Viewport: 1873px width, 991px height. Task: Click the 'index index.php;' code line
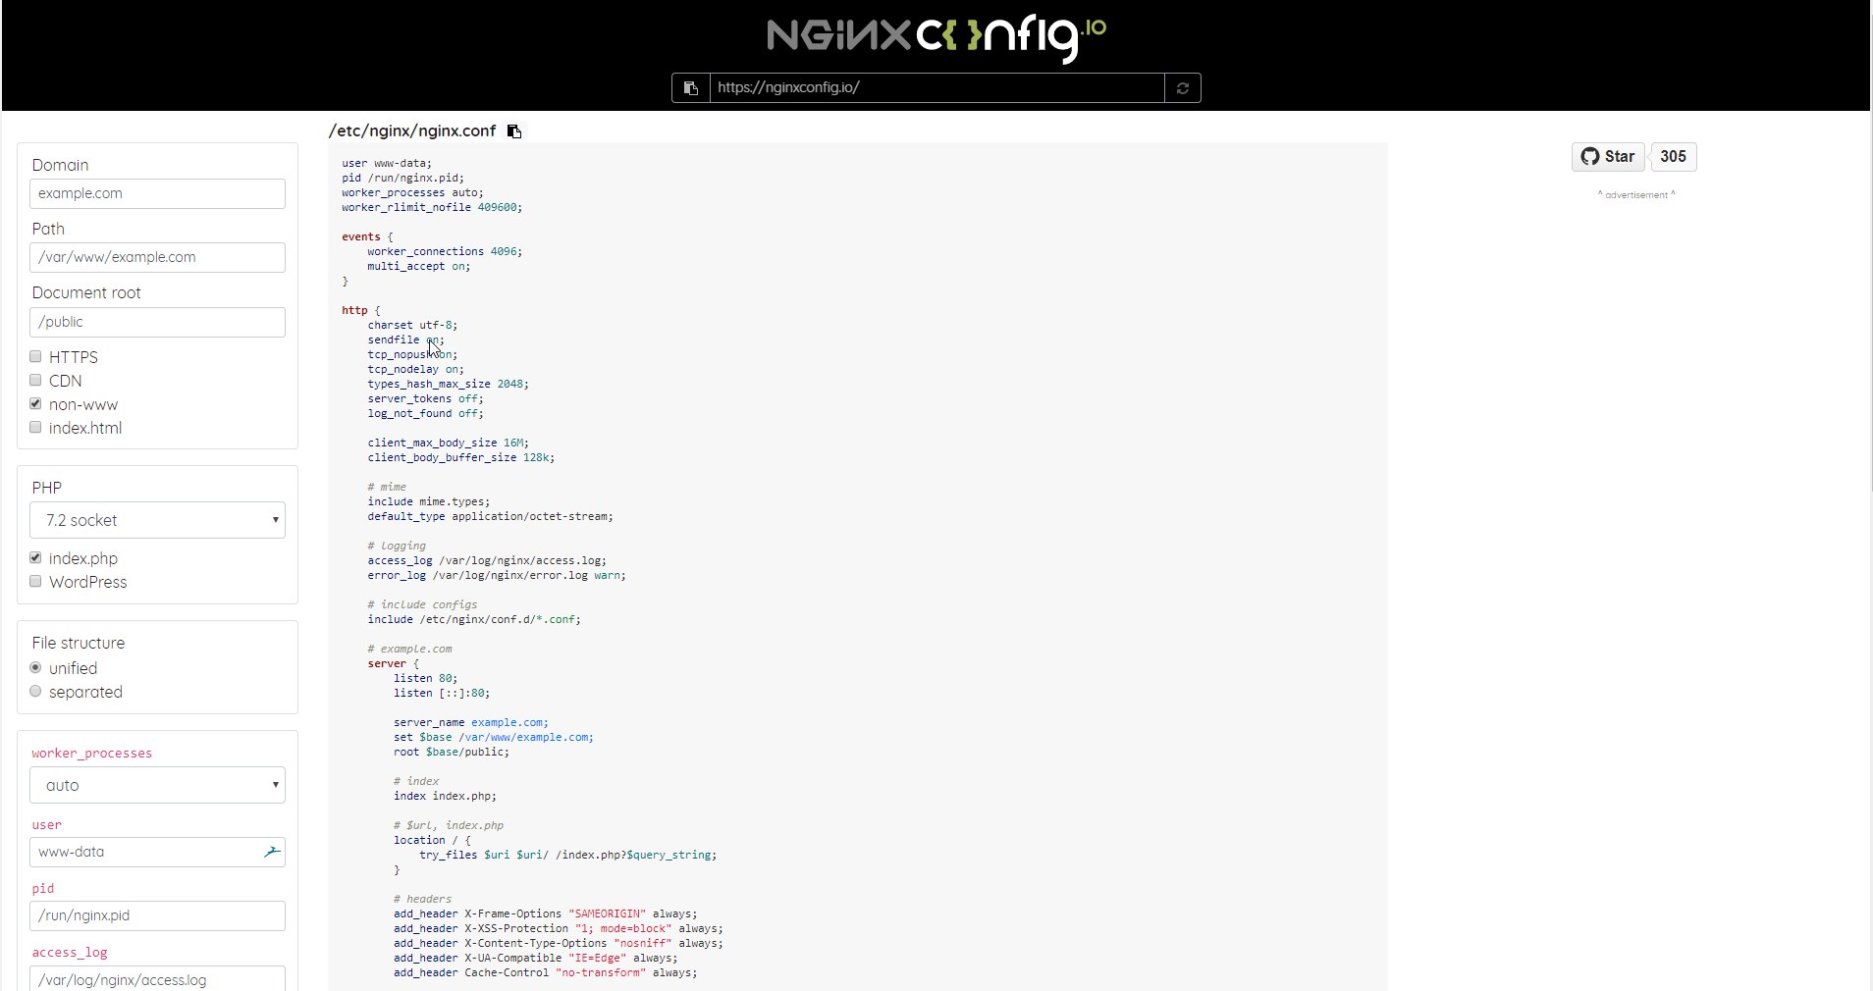445,796
